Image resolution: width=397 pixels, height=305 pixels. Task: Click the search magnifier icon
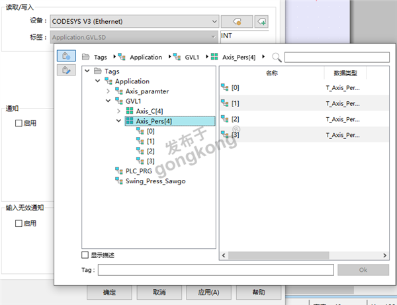coord(277,58)
